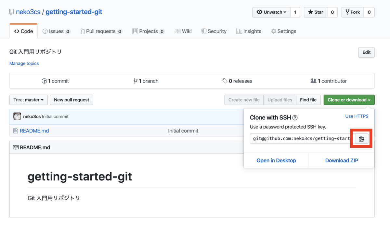View the 1 branch list

[x=146, y=81]
